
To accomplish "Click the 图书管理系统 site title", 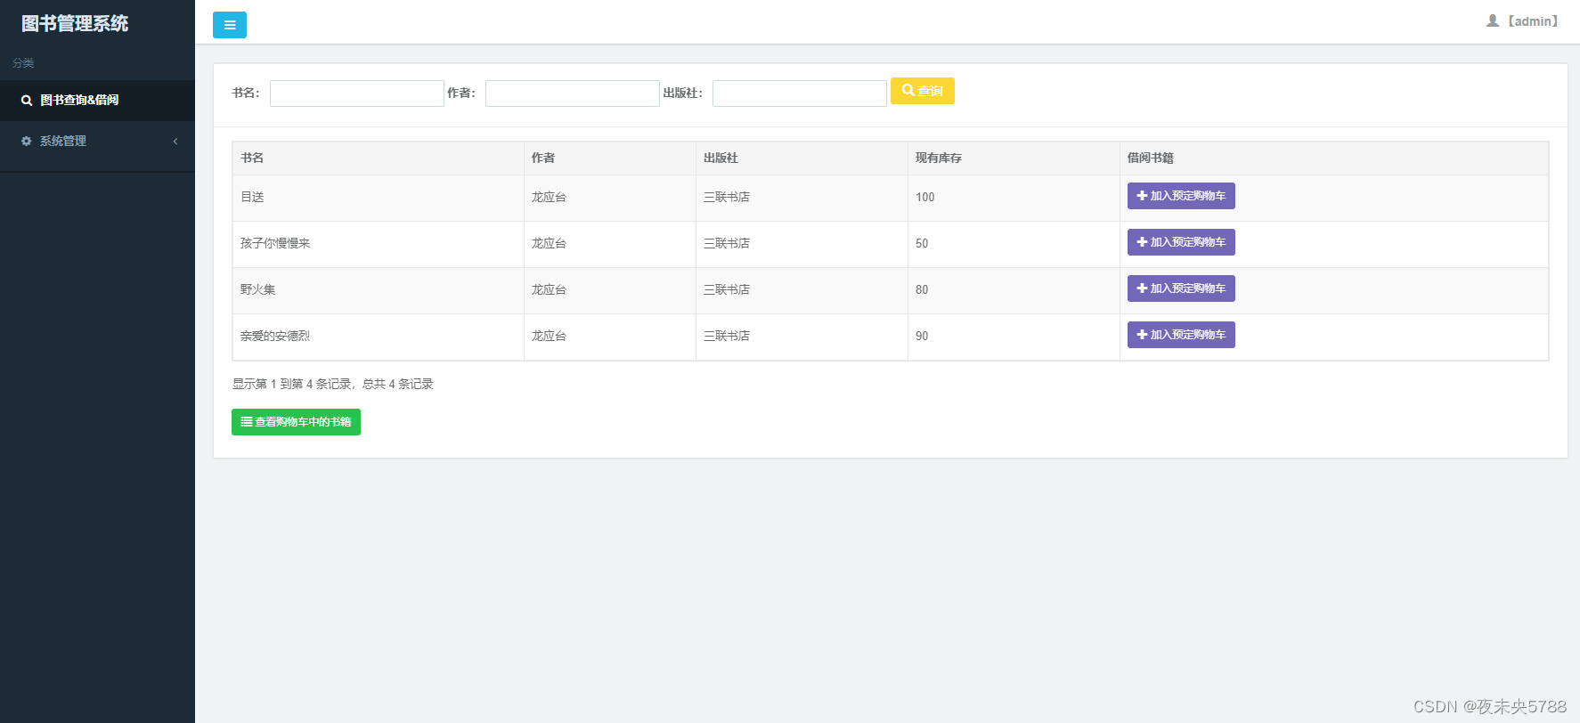I will (75, 24).
